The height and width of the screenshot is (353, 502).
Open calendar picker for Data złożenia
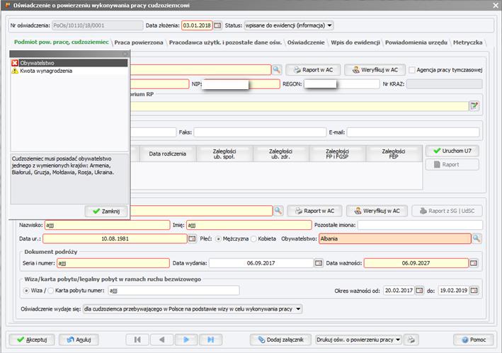point(217,25)
